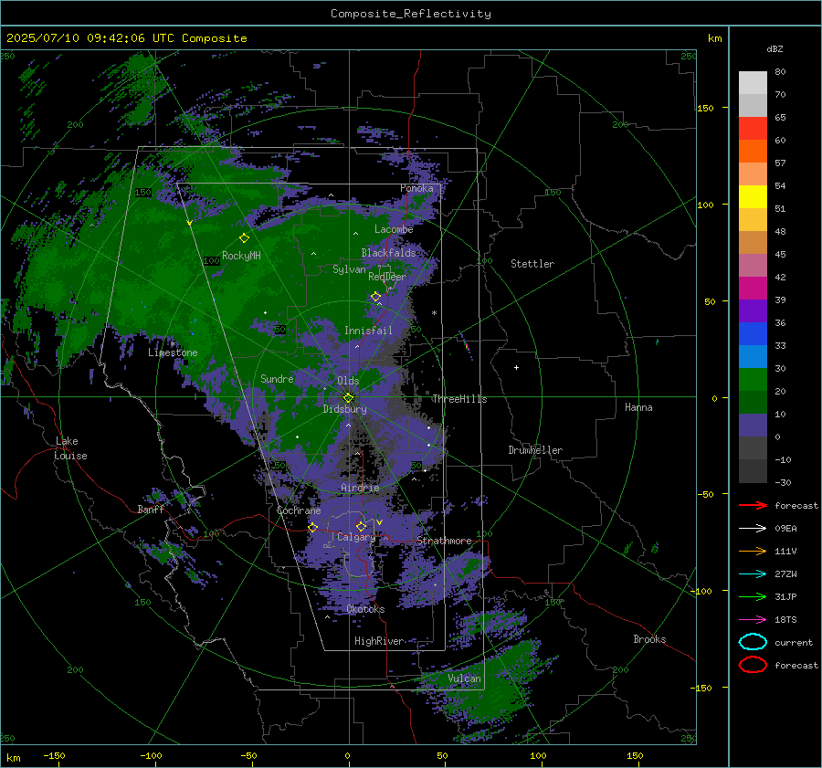
Task: Click the asterisk marker above Limestone
Action: 173,344
